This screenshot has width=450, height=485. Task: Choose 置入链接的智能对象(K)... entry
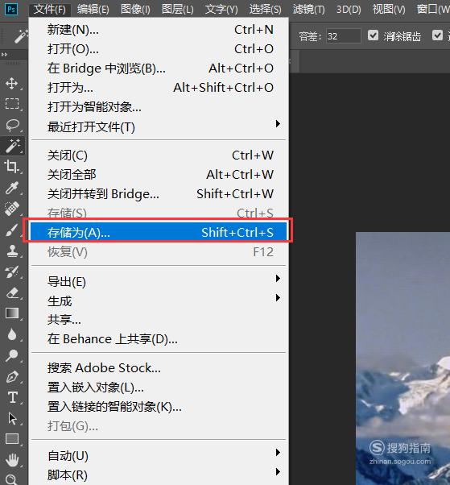pyautogui.click(x=159, y=406)
